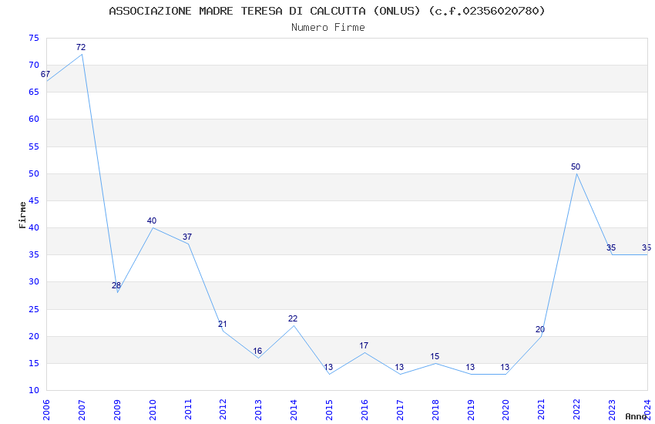655x424 pixels.
Task: Select the y-axis tick label 65
Action: coord(34,92)
